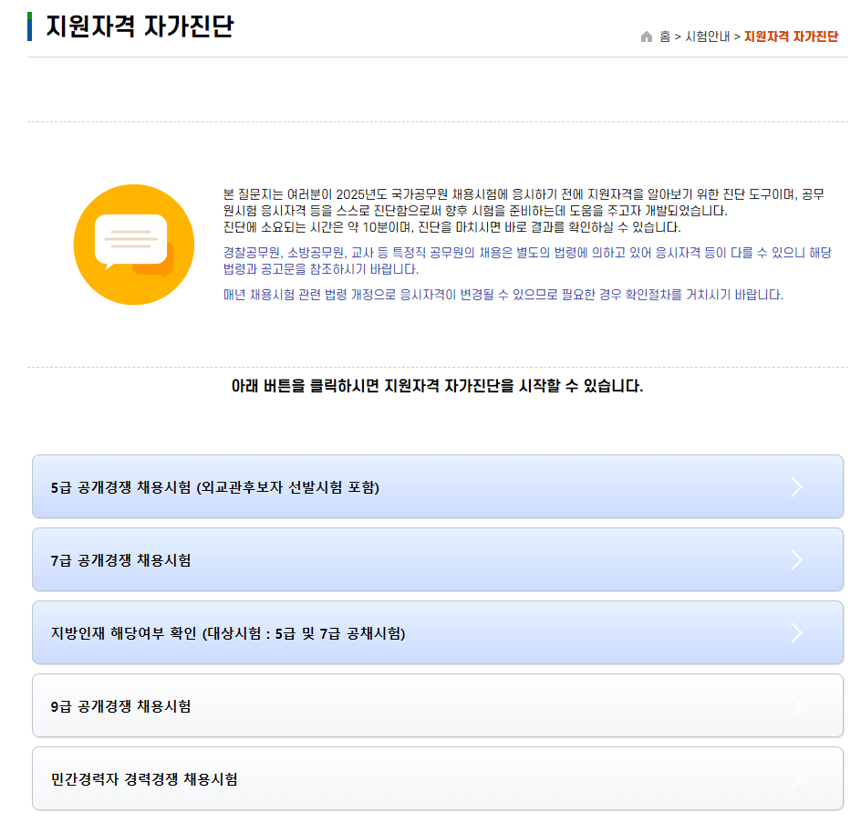
Task: Click faint chevron on 민간경력자 row
Action: (x=797, y=779)
